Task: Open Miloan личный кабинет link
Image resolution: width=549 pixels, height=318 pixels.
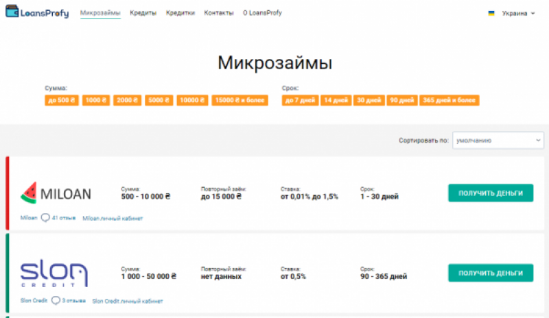Action: click(x=113, y=218)
